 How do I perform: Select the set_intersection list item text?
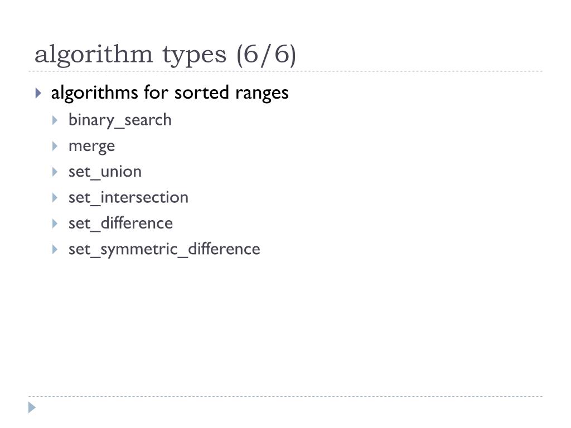point(129,198)
